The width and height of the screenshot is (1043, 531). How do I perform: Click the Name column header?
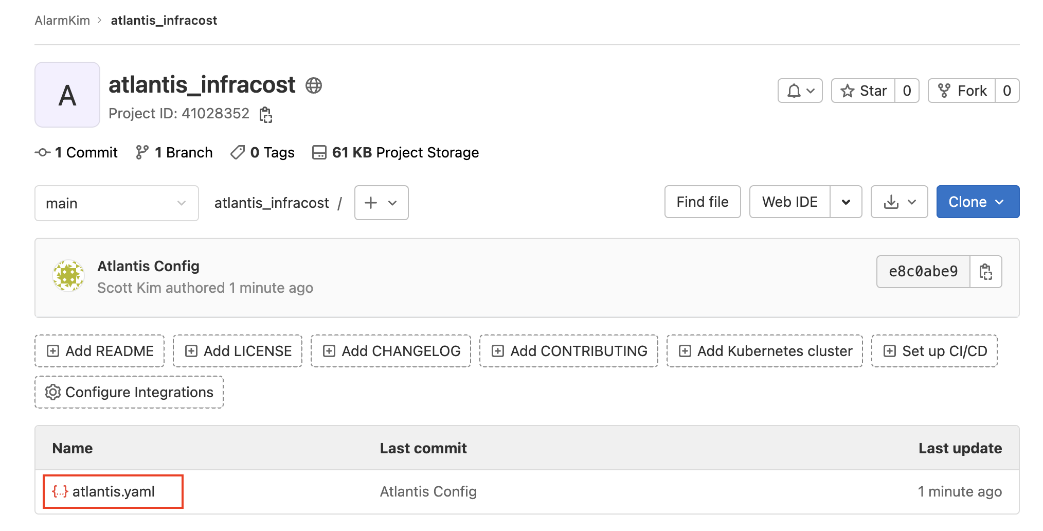click(73, 448)
